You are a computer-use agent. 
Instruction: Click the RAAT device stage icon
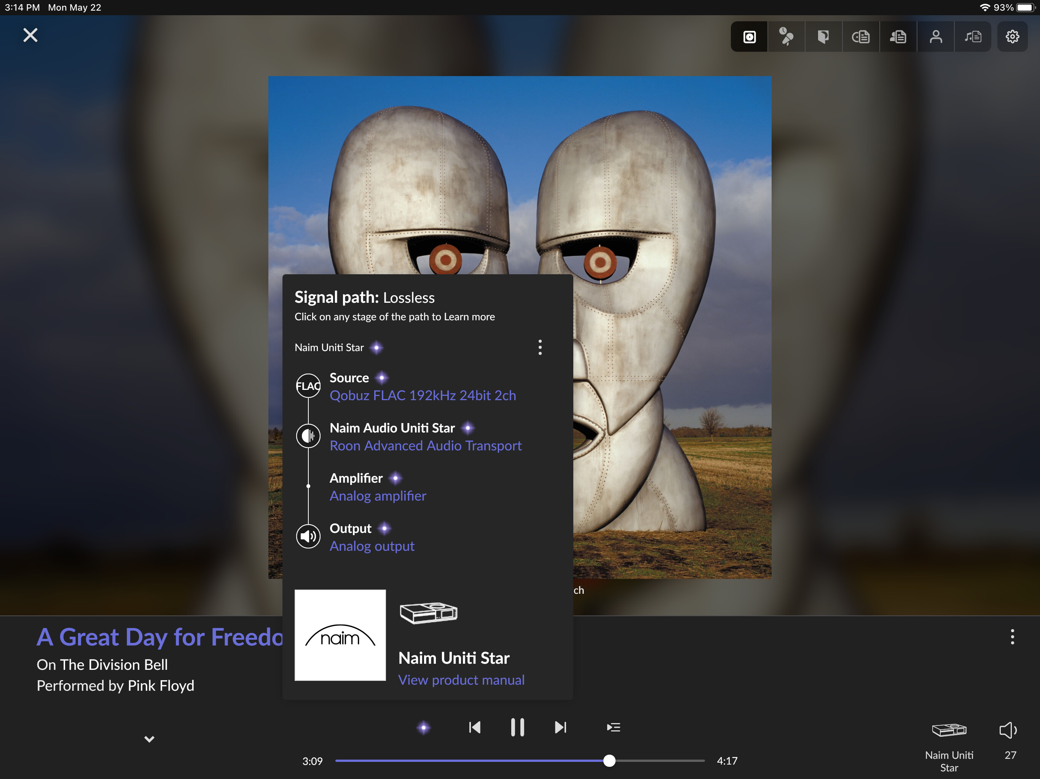pos(308,436)
